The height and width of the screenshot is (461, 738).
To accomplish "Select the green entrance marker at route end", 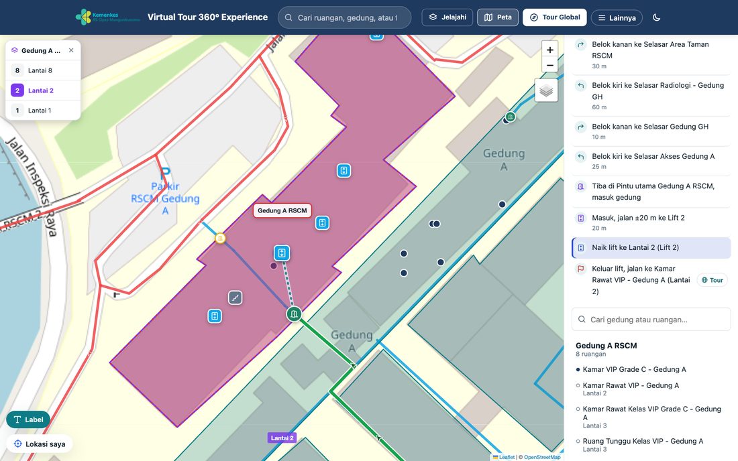I will pos(294,314).
